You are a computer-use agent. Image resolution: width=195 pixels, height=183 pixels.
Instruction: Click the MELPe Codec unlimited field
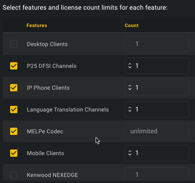[x=157, y=131]
